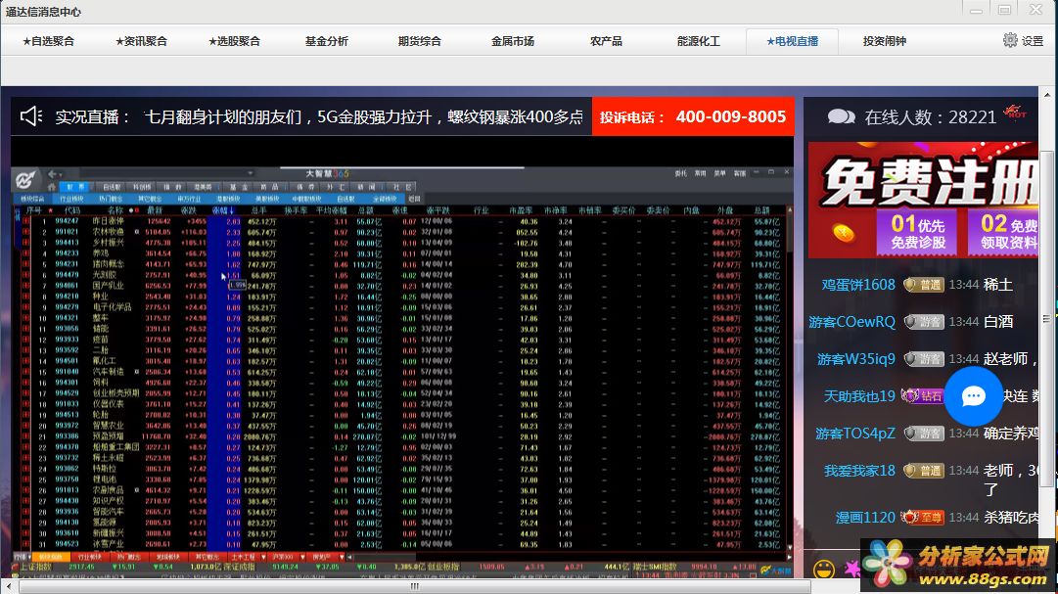Viewport: 1058px width, 594px height.
Task: Open the 投资闹钟 tab
Action: click(885, 41)
